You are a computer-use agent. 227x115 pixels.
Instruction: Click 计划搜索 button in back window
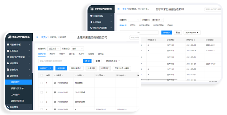coord(167,33)
